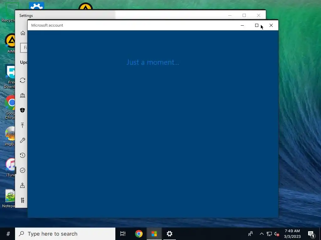The image size is (321, 240).
Task: Click the Start button on taskbar
Action: pyautogui.click(x=8, y=234)
